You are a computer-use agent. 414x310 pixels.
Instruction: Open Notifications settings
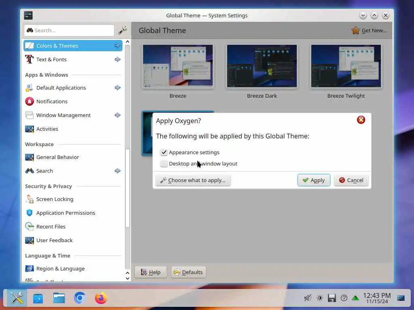tap(73, 101)
